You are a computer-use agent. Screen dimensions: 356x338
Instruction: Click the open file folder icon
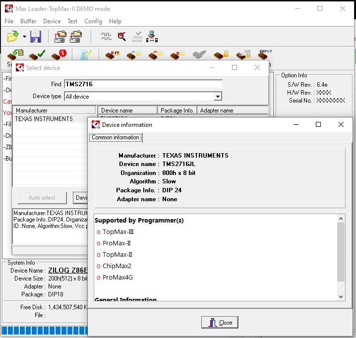tap(13, 37)
